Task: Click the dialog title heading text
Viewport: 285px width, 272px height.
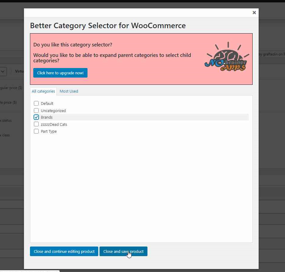Action: [x=108, y=25]
